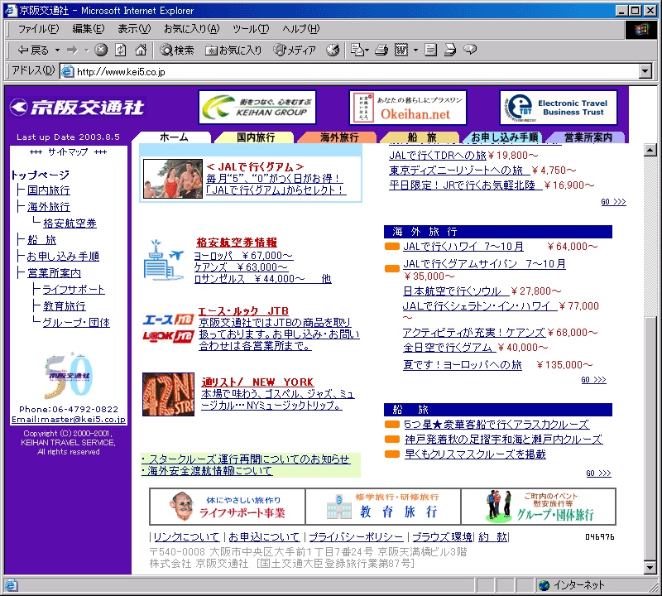The image size is (662, 596).
Task: Click the airport tower and plane icon
Action: 164,260
